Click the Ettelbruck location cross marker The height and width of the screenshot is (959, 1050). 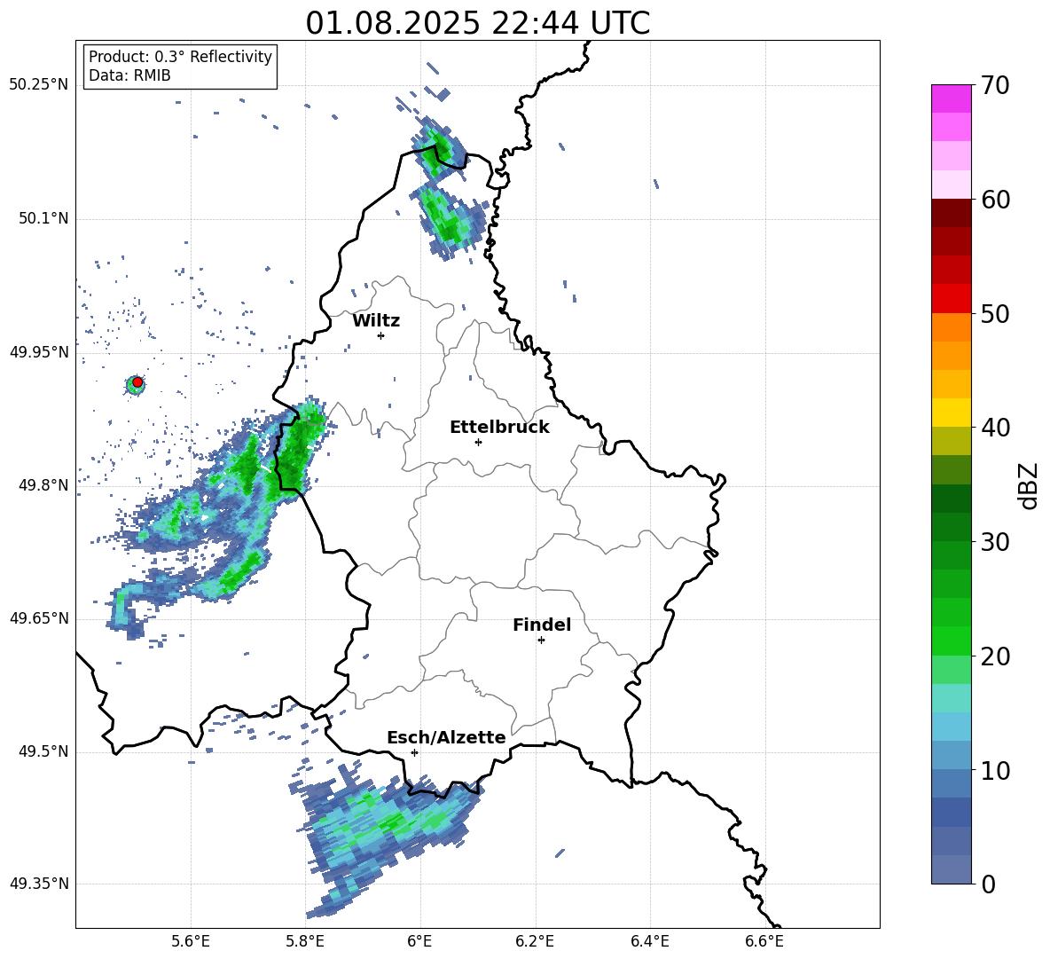click(x=478, y=442)
